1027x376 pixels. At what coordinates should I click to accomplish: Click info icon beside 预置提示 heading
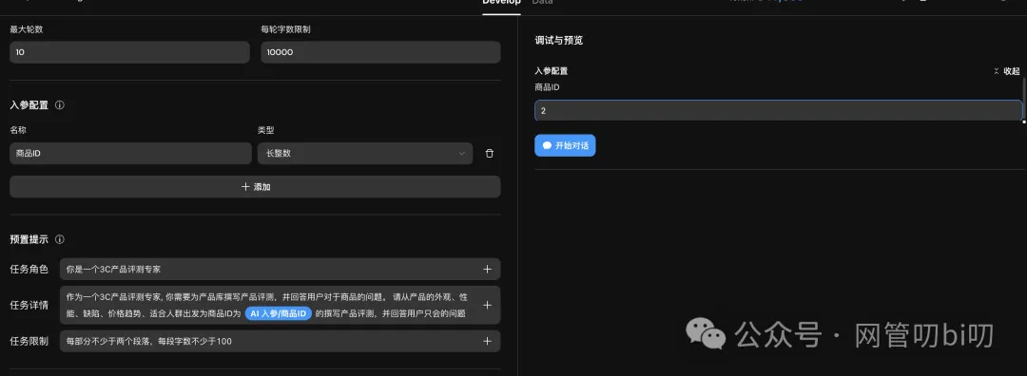[60, 239]
